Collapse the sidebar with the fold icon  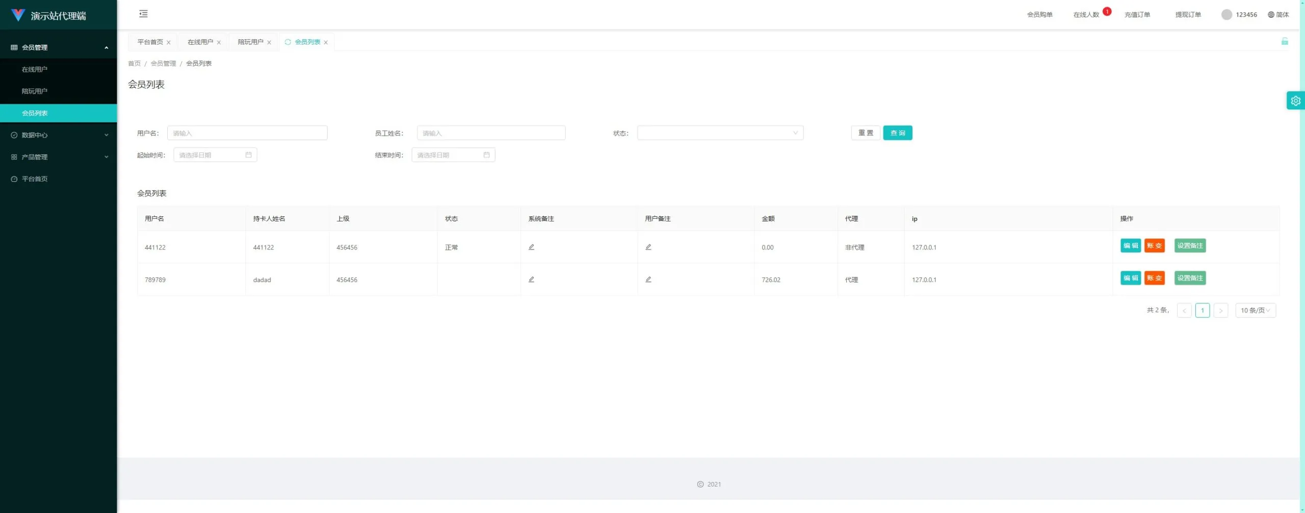coord(143,14)
